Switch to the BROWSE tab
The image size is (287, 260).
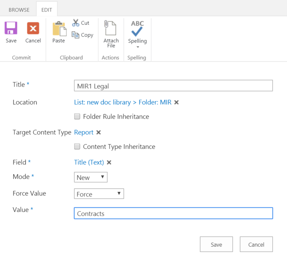(x=19, y=10)
